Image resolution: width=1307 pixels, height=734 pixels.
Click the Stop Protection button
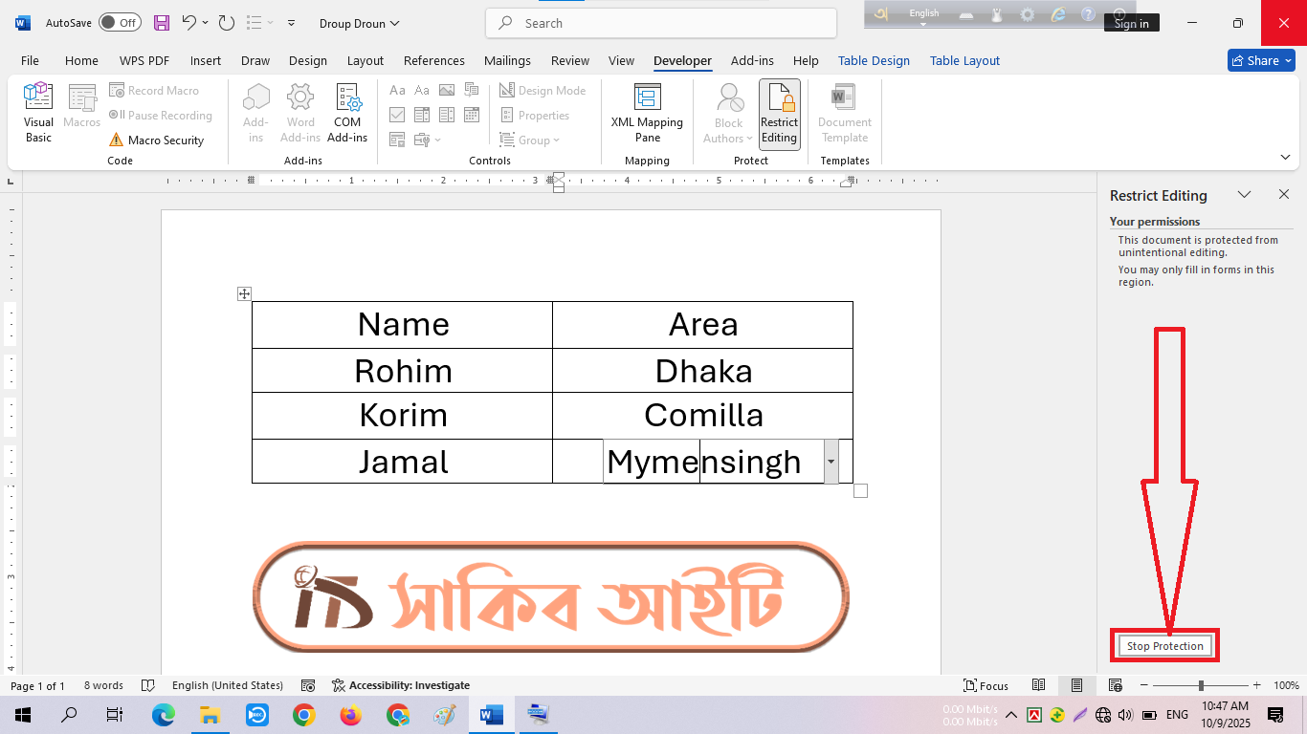pos(1164,646)
